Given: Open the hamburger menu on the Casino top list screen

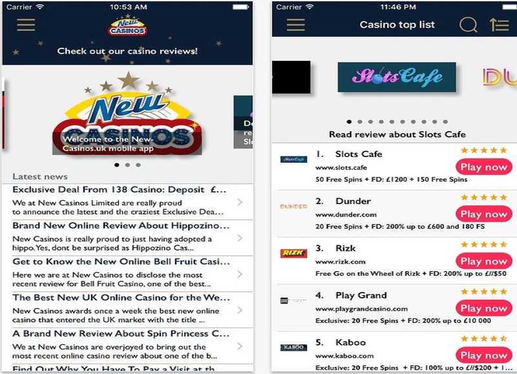Looking at the screenshot, I should coord(296,25).
